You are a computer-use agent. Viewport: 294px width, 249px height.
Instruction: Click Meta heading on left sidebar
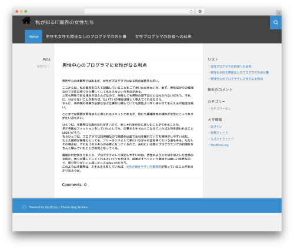tap(46, 59)
